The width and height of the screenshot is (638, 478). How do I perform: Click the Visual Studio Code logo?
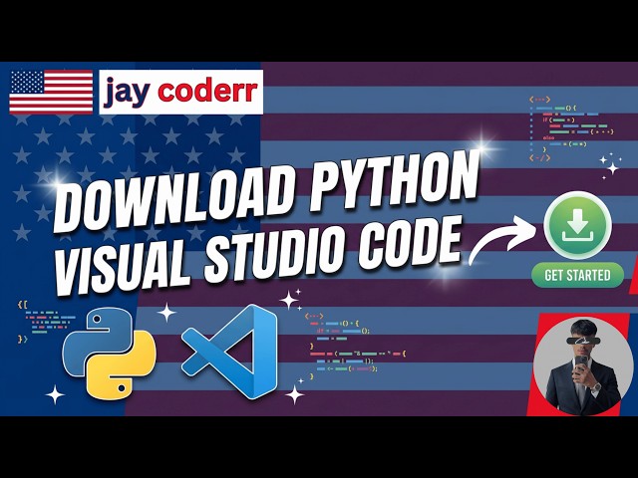pos(229,352)
